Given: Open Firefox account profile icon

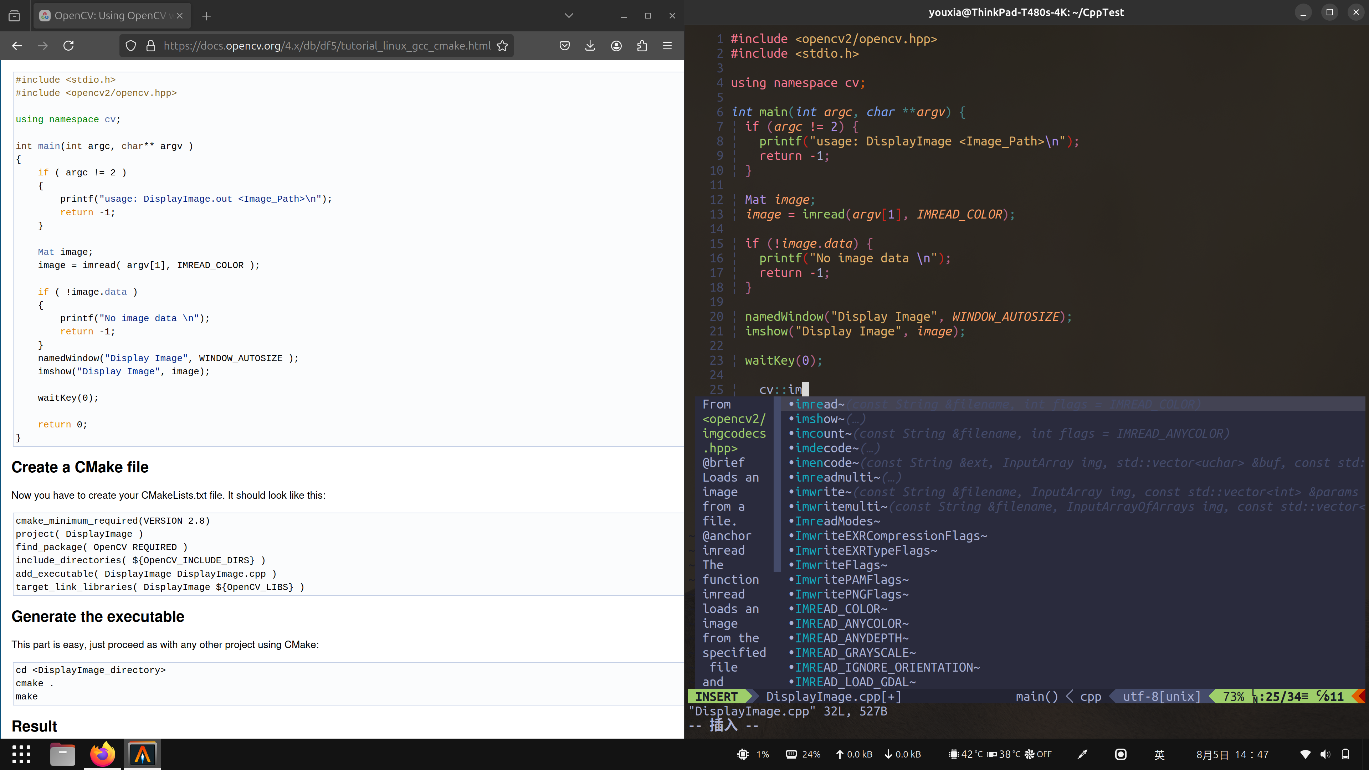Looking at the screenshot, I should click(616, 46).
